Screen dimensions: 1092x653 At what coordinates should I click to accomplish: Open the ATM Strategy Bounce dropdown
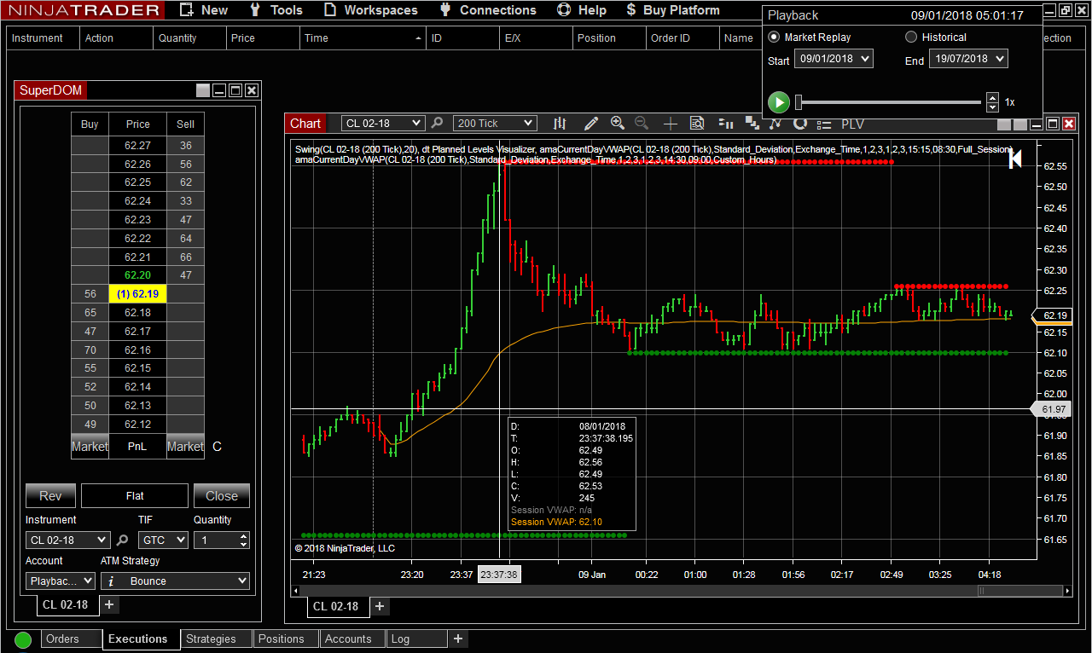pyautogui.click(x=176, y=581)
